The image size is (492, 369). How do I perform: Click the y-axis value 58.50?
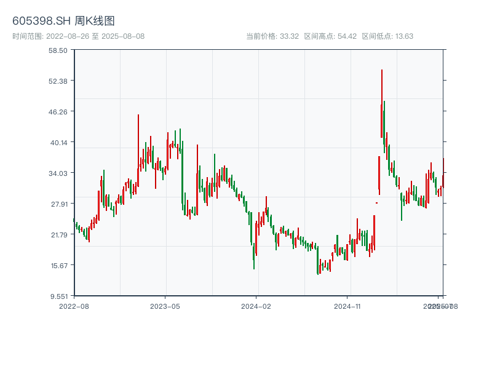(58, 50)
